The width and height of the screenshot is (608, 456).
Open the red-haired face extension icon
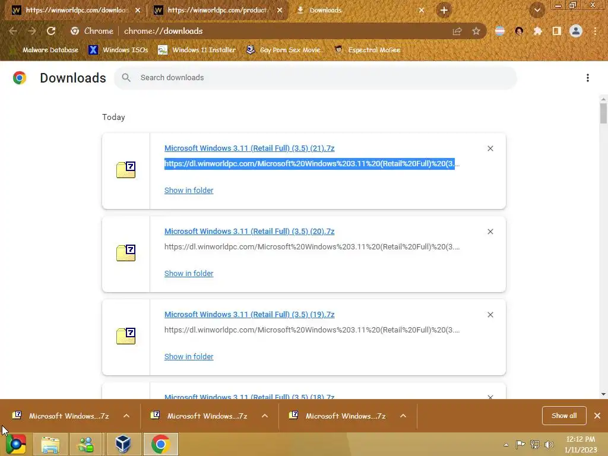click(519, 31)
